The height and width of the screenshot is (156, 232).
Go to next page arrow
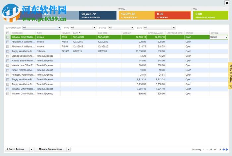click(x=227, y=149)
